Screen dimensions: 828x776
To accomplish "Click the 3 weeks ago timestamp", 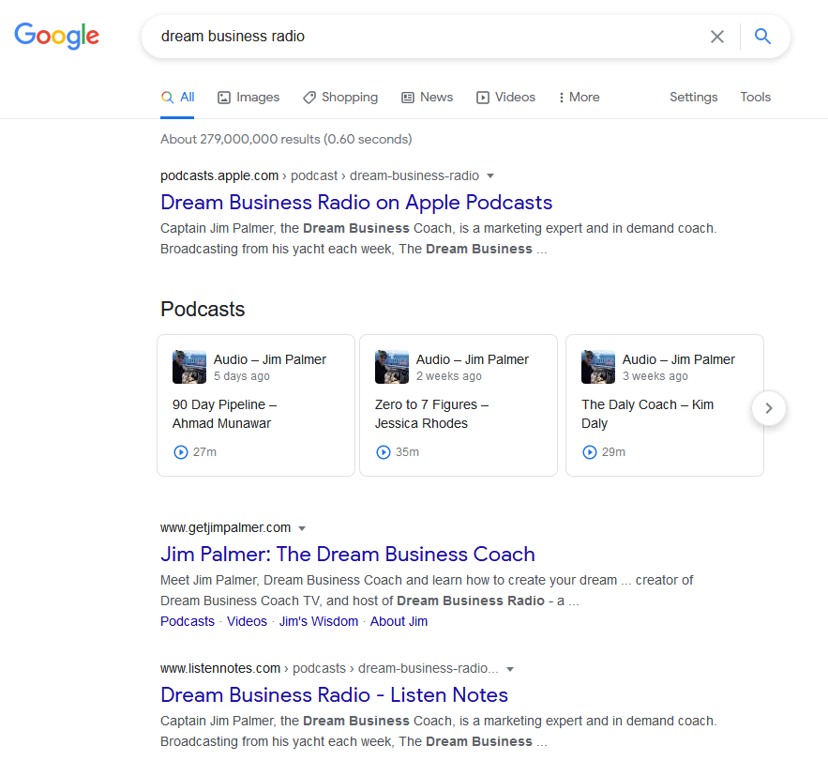I will (655, 376).
